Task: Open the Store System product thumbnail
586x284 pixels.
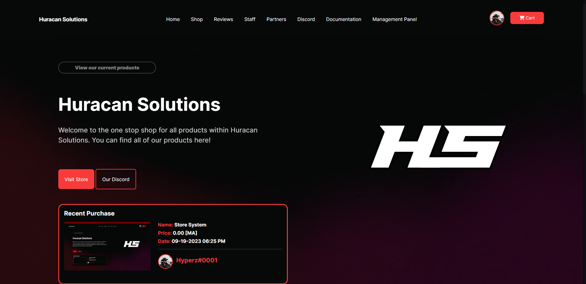Action: [x=107, y=246]
